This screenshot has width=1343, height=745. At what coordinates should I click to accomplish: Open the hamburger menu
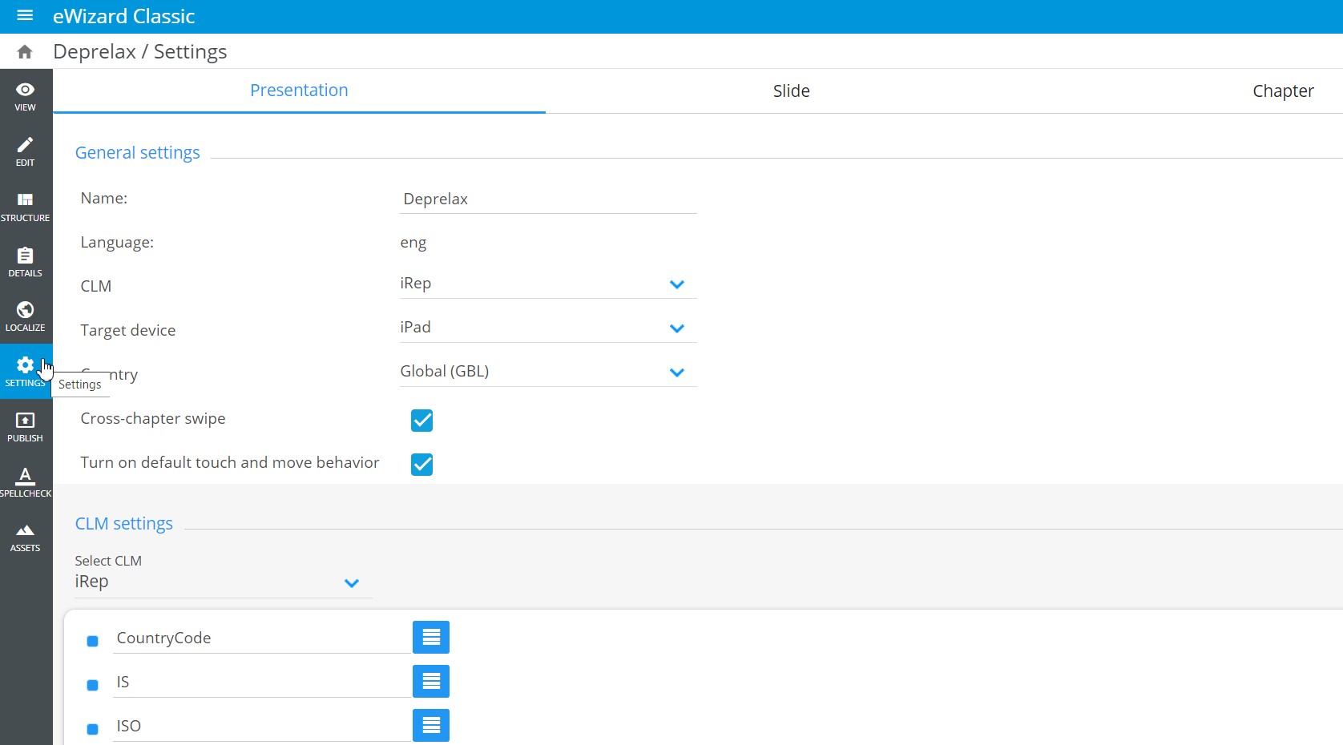click(x=25, y=16)
